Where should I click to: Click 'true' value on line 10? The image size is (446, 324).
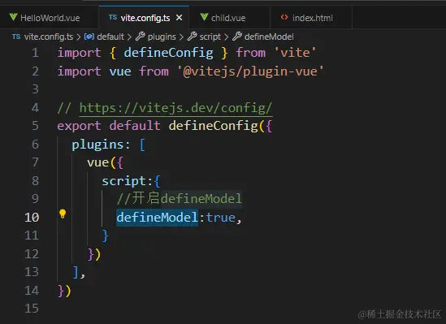coord(220,218)
